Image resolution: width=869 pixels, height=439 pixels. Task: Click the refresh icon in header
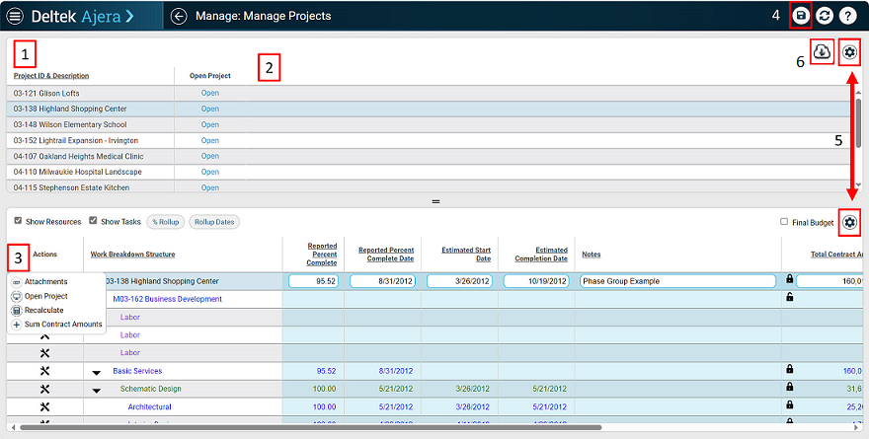pos(825,16)
